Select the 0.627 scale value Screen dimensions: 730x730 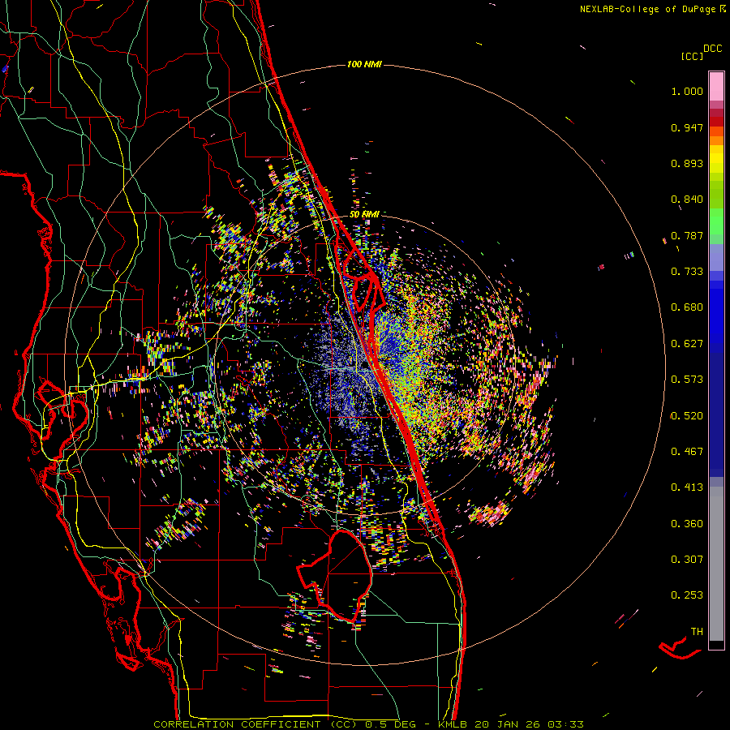pyautogui.click(x=687, y=344)
